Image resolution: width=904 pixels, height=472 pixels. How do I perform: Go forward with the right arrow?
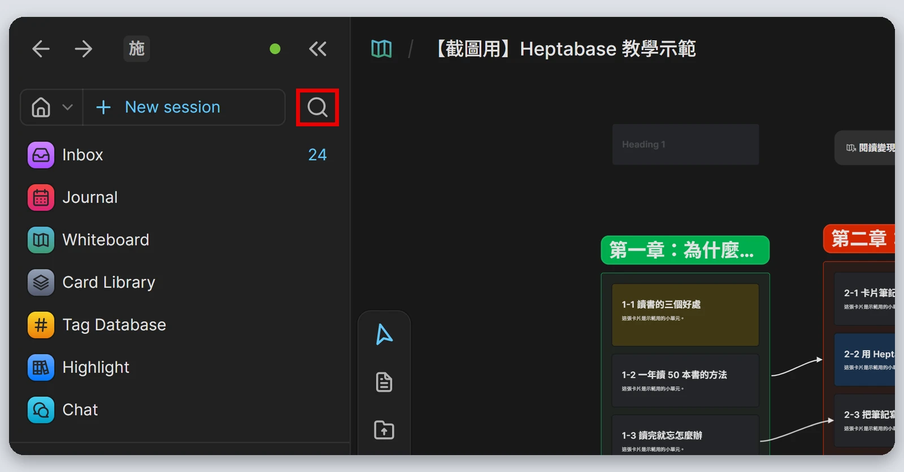tap(84, 49)
